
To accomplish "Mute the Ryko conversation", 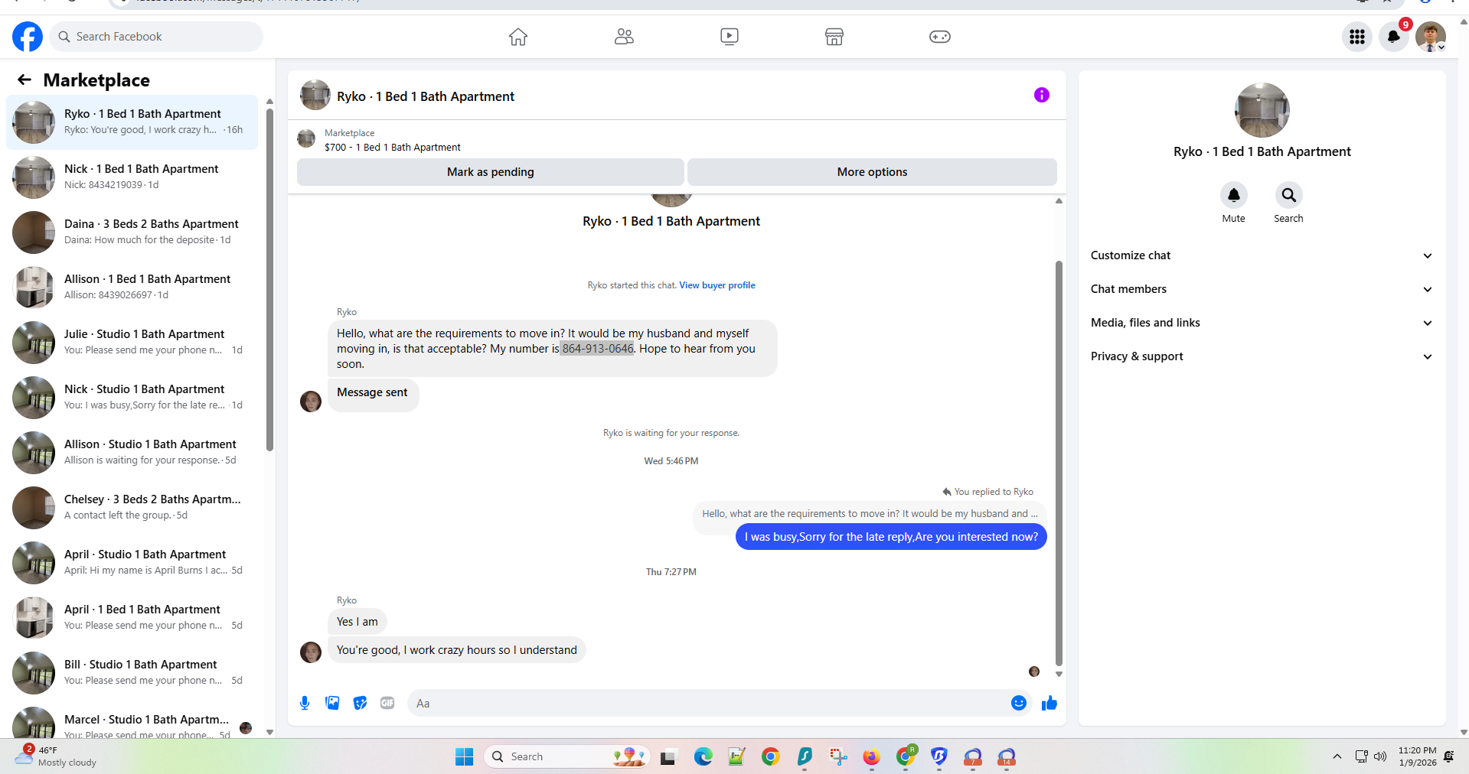I will pyautogui.click(x=1234, y=195).
